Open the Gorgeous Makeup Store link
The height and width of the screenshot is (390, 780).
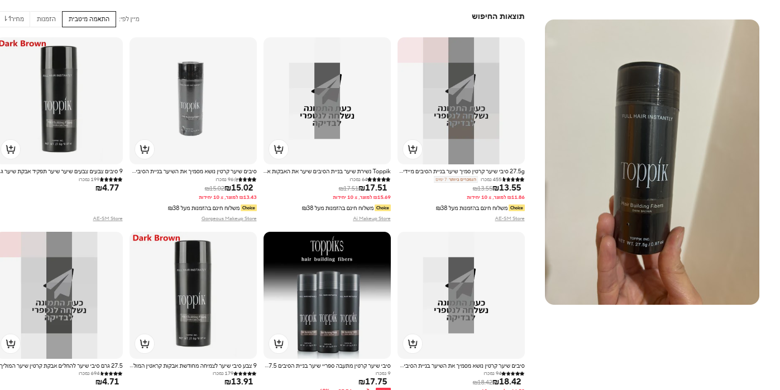pyautogui.click(x=229, y=218)
